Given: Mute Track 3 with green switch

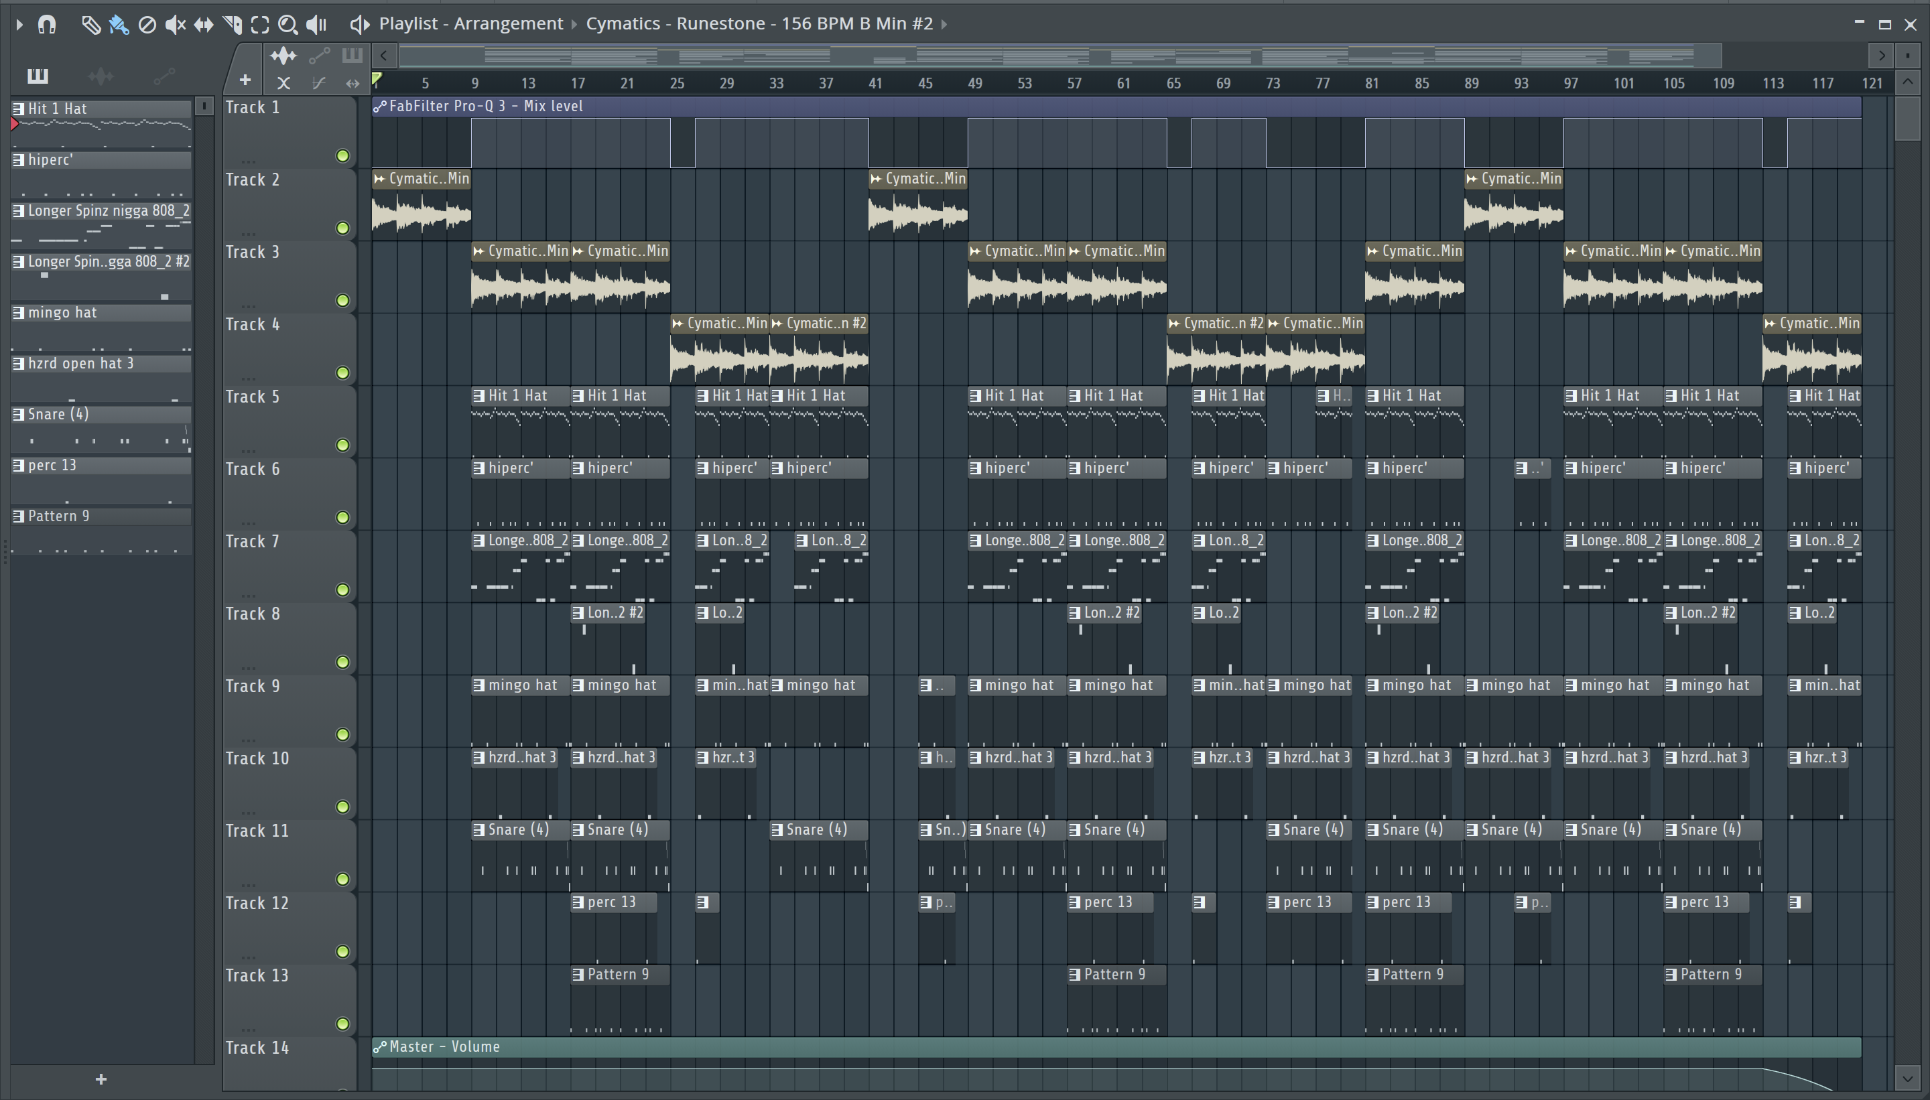Looking at the screenshot, I should 342,301.
